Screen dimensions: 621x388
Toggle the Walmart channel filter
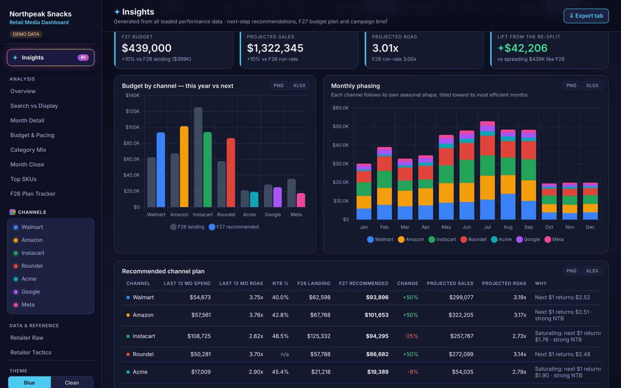point(50,227)
